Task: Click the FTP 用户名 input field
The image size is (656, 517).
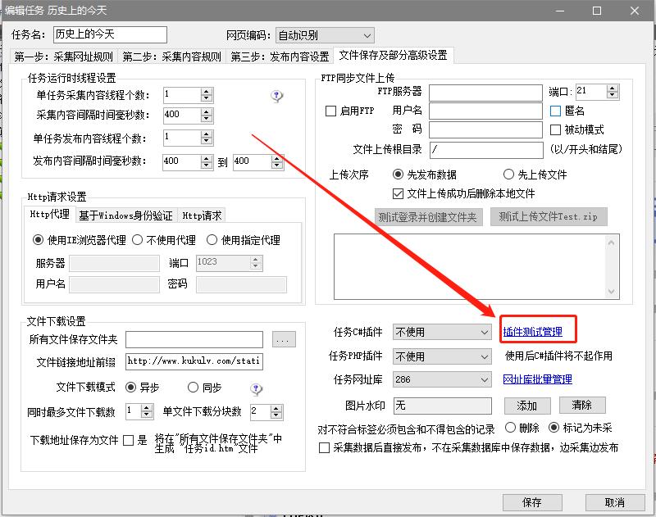Action: click(485, 111)
